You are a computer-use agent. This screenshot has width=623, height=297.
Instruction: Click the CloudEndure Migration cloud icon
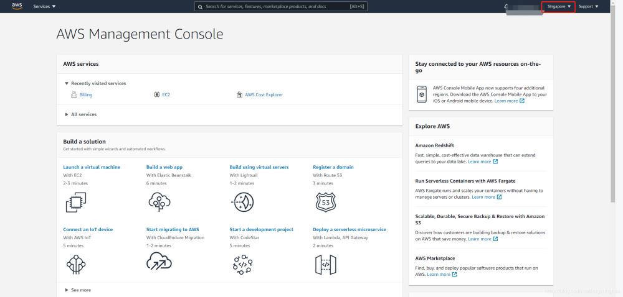click(x=158, y=264)
